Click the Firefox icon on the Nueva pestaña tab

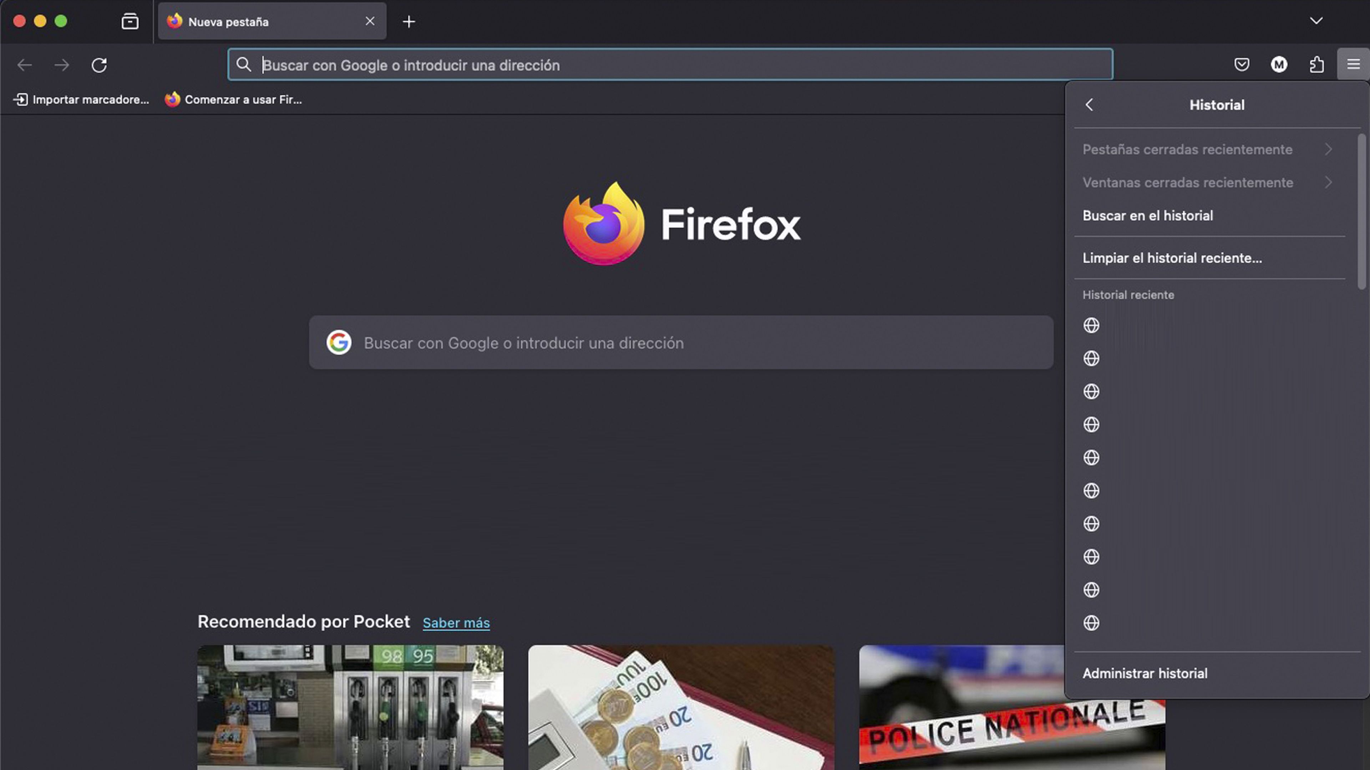(x=174, y=21)
